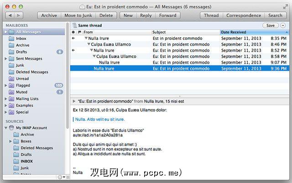Click the quoted text Nulla. A'do velit eu sit irure.
Screen dimensions: 292x183
(100, 119)
